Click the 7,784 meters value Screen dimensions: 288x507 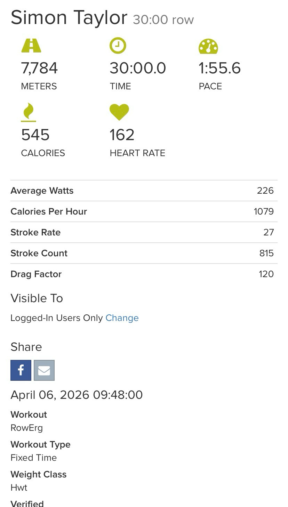coord(39,68)
